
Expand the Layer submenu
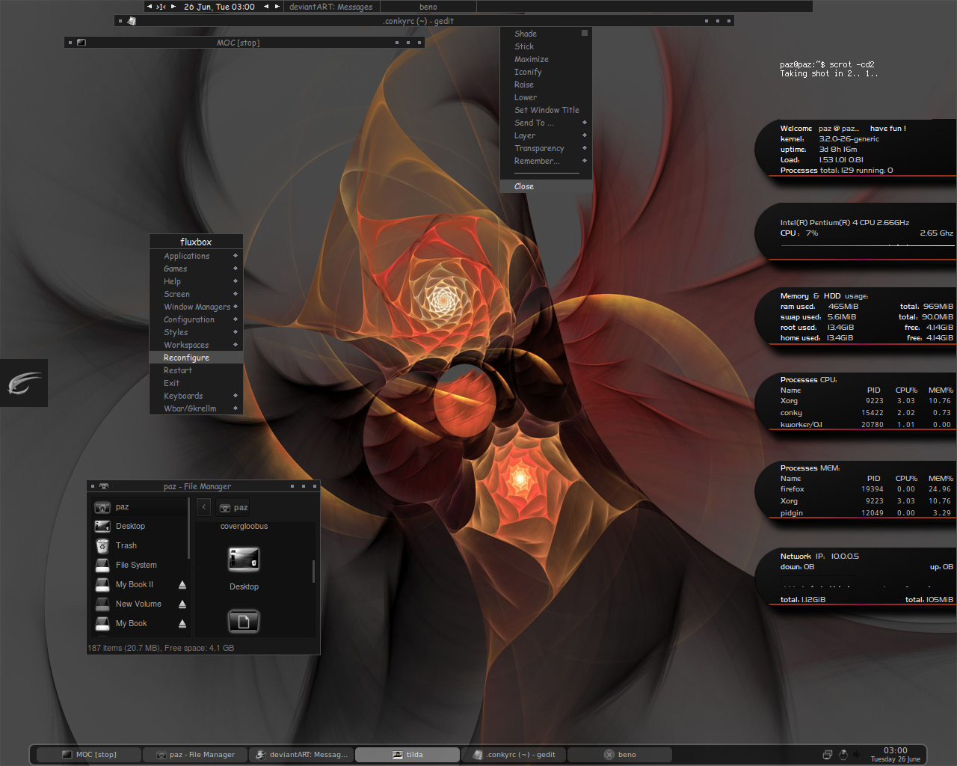pos(546,135)
